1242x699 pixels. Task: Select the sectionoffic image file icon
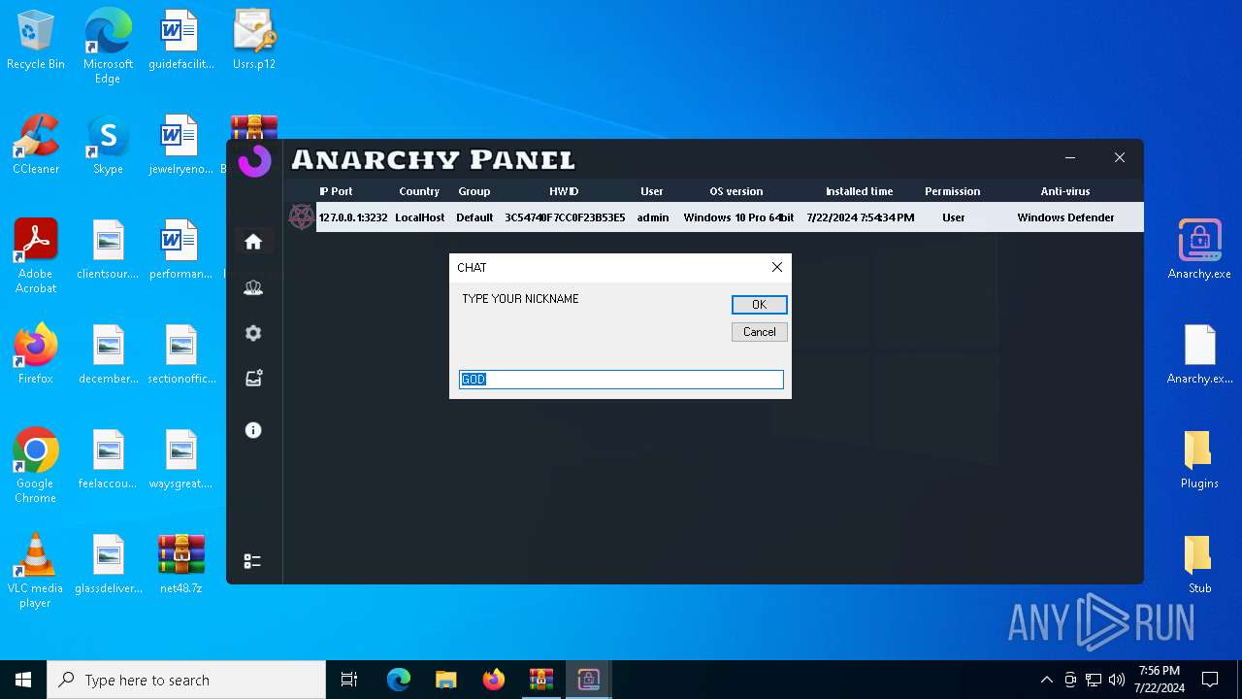180,355
